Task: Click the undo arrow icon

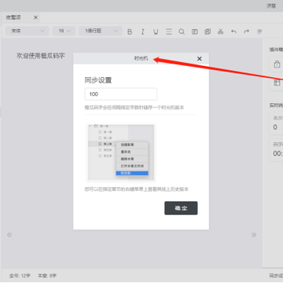Action: click(233, 31)
